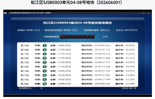Viewport: 155px width, 99px height.
Task: Select the 58182万元 amount in round 29
Action: coord(64,45)
